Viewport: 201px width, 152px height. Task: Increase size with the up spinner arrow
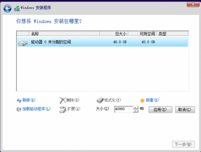[136, 108]
